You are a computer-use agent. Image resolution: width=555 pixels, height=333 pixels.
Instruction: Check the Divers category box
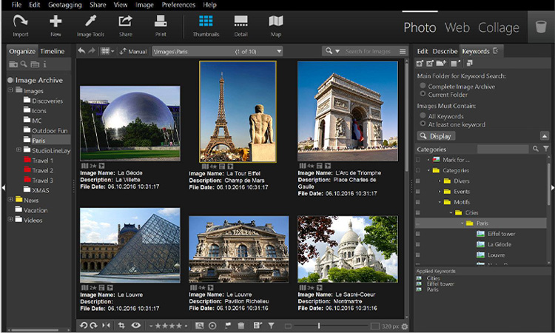(418, 181)
